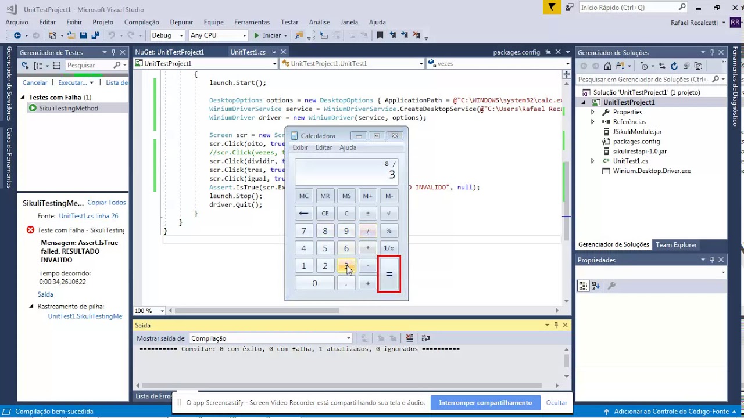
Task: Click the Saída link in test details
Action: point(45,294)
